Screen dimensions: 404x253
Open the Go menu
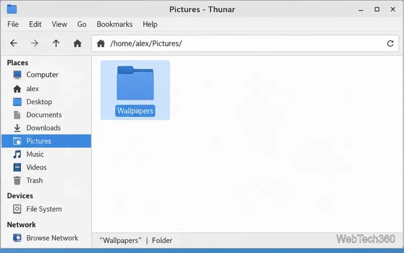[x=82, y=24]
